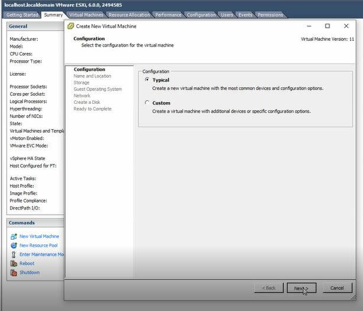Select the Create a Disk wizard step

[x=87, y=102]
